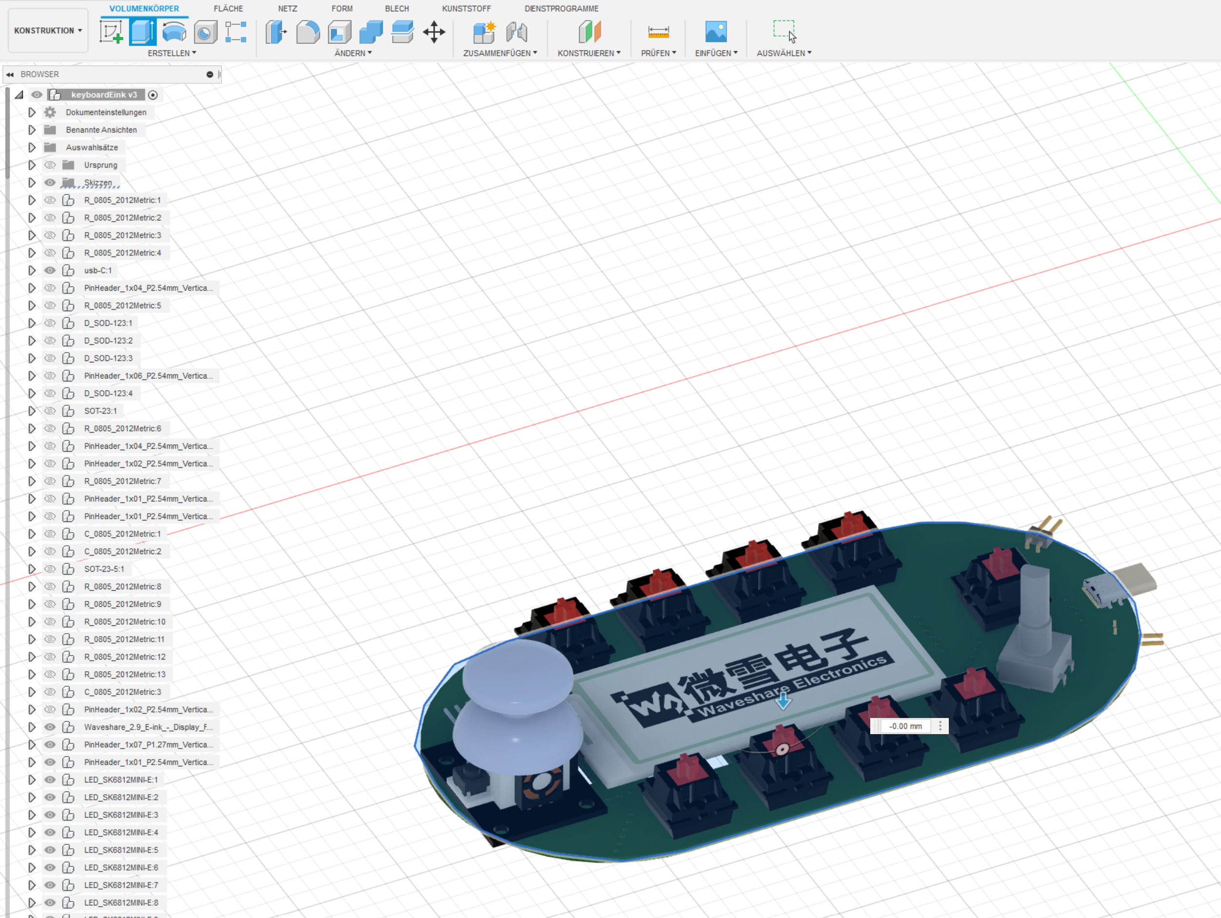Click the round rotation handle on the model
The height and width of the screenshot is (918, 1221).
click(x=782, y=749)
